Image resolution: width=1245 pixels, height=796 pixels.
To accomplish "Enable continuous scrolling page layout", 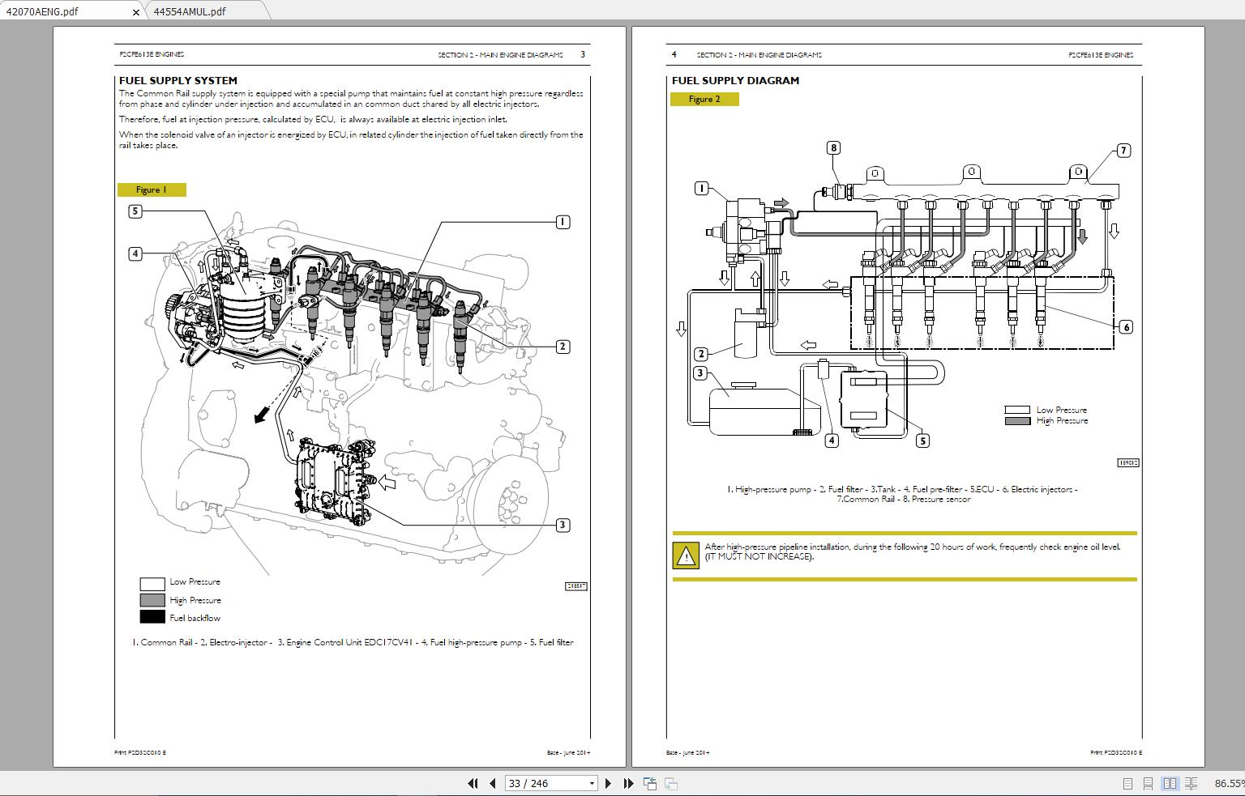I will [x=1148, y=783].
